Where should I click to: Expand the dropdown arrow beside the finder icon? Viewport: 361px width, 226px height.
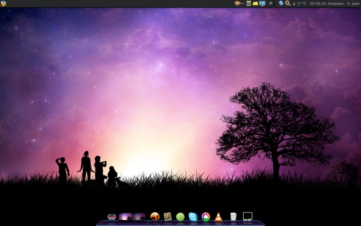pos(243,4)
